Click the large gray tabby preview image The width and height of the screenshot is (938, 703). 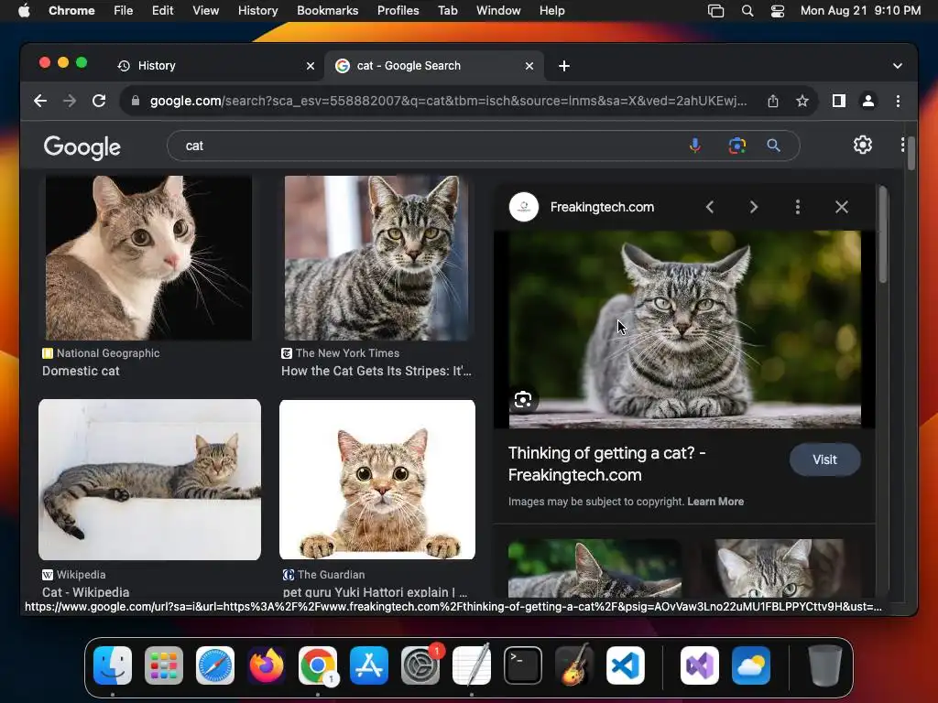(685, 330)
